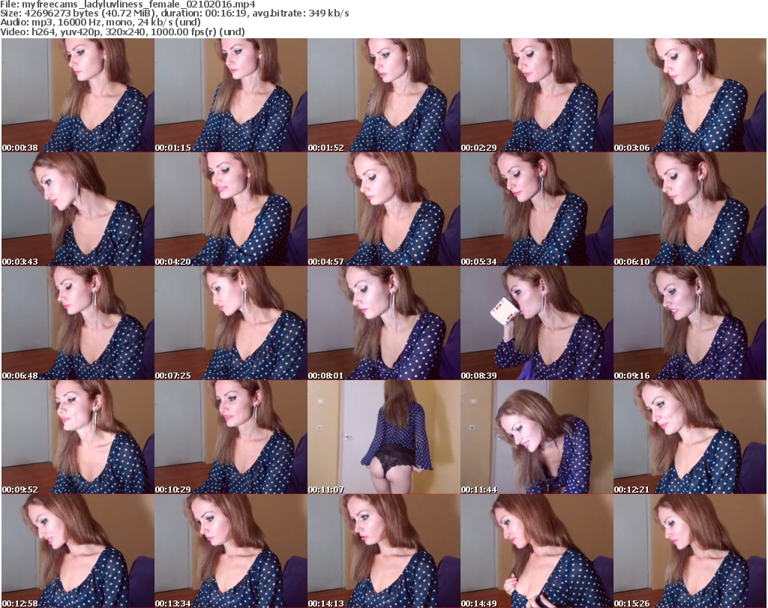Open the 00:03:43 frame
The image size is (768, 608).
point(78,209)
